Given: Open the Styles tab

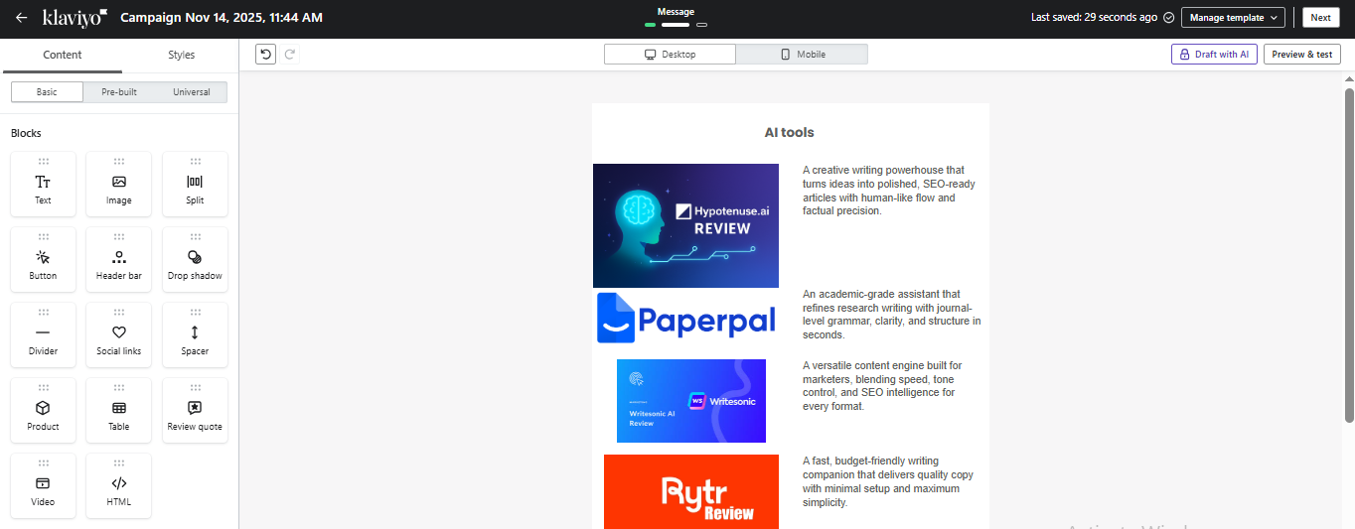Looking at the screenshot, I should pyautogui.click(x=181, y=56).
